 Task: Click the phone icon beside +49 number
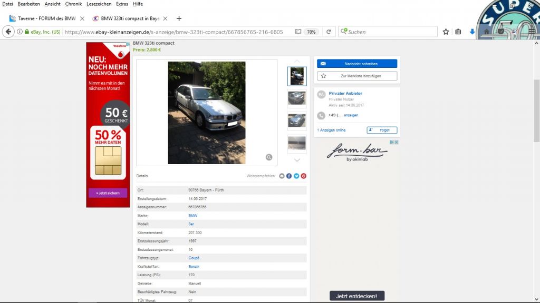click(x=321, y=115)
